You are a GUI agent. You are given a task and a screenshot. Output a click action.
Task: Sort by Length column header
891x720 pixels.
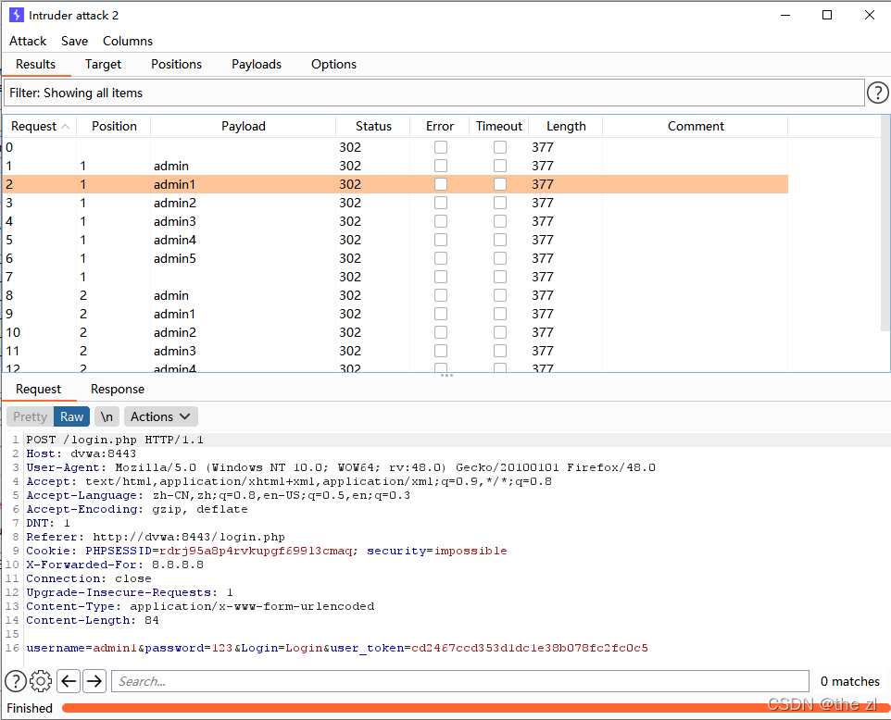point(566,126)
